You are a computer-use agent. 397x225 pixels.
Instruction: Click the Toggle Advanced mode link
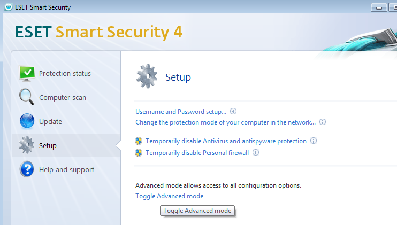point(170,196)
